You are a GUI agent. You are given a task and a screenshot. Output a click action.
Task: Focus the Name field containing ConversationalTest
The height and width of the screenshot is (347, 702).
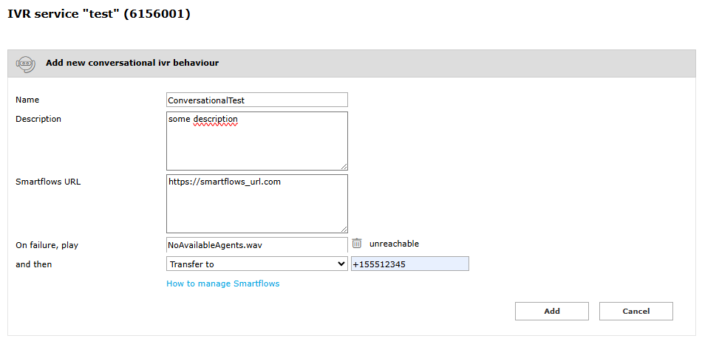coord(256,100)
